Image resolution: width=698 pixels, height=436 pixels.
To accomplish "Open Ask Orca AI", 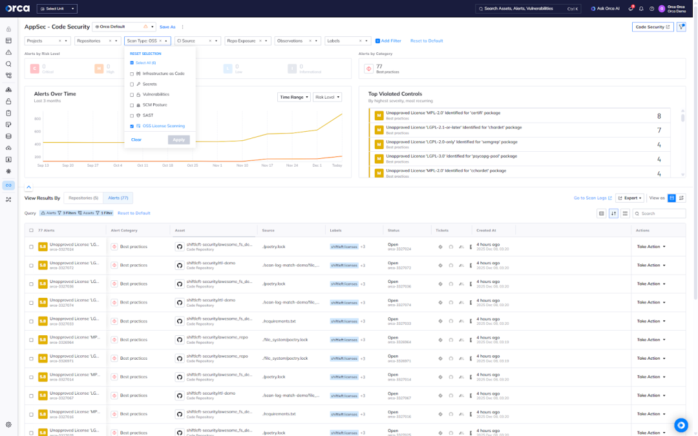I will [x=609, y=8].
